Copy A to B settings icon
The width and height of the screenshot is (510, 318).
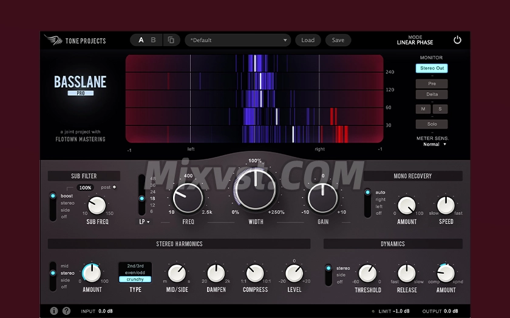tap(171, 40)
